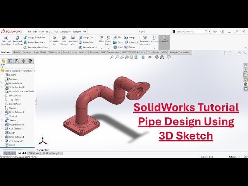This screenshot has width=248, height=186.
Task: Expand the Annotations node
Action: click(x=2, y=83)
